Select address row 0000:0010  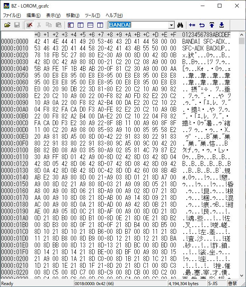[15, 48]
